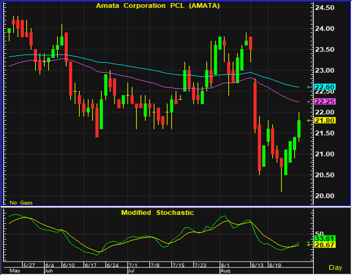Screen dimensions: 352x275
Task: Select the Aug month label on the timeline
Action: coord(225,271)
